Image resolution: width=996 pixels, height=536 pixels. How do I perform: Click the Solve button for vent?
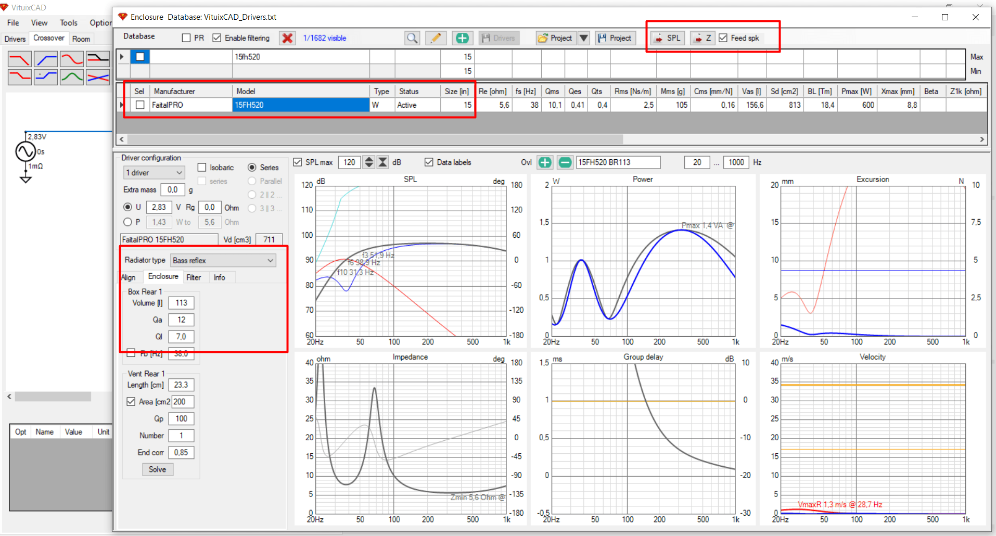tap(158, 469)
